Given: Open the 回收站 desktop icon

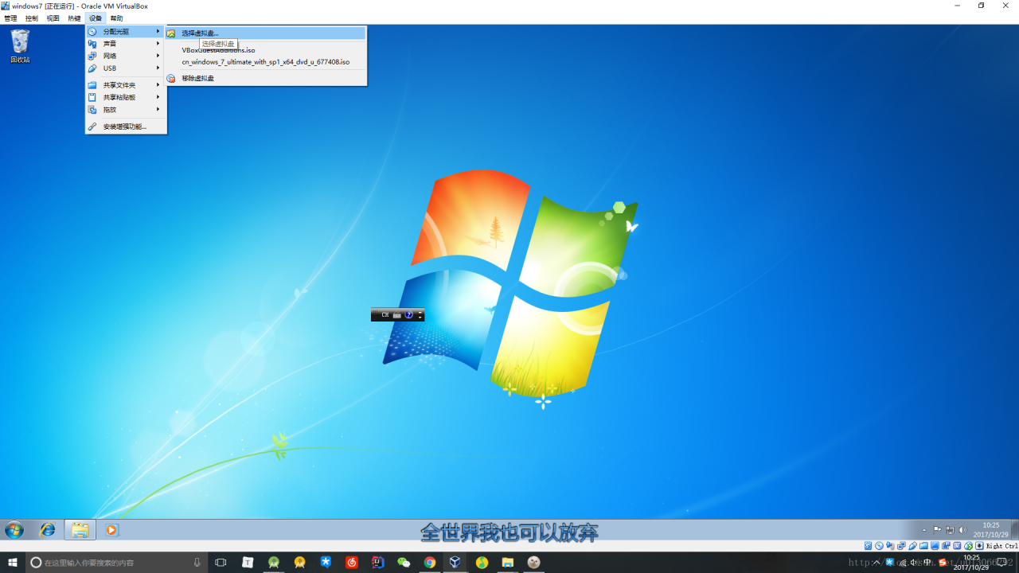Looking at the screenshot, I should [20, 46].
